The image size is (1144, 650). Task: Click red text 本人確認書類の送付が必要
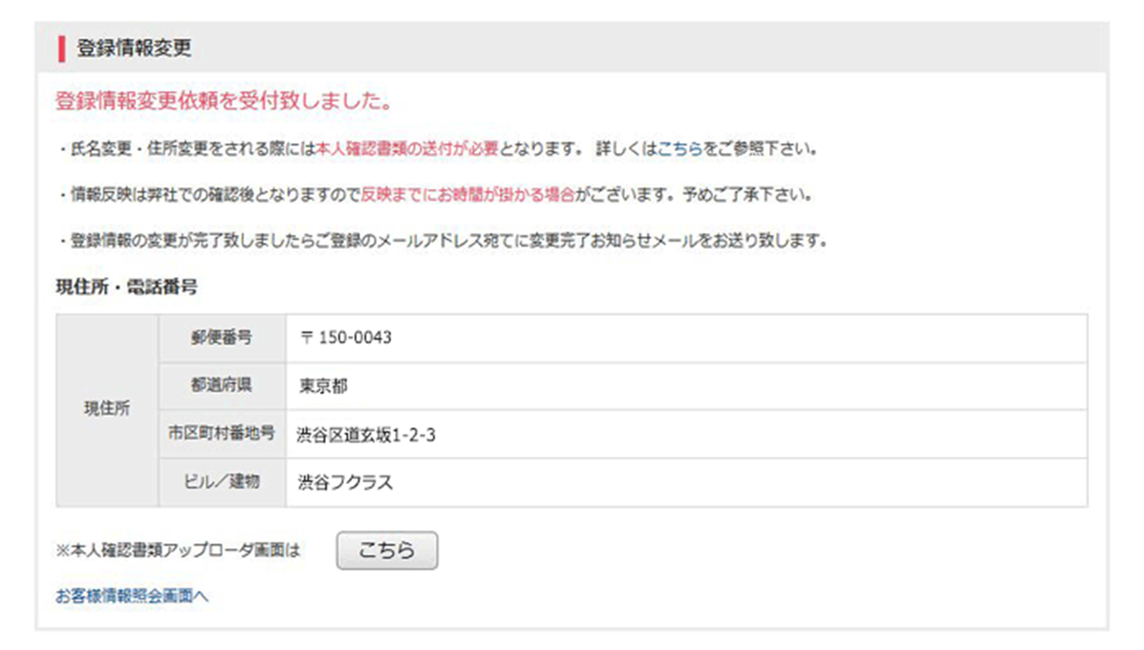(x=406, y=150)
